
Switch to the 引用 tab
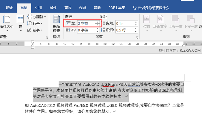[38, 8]
